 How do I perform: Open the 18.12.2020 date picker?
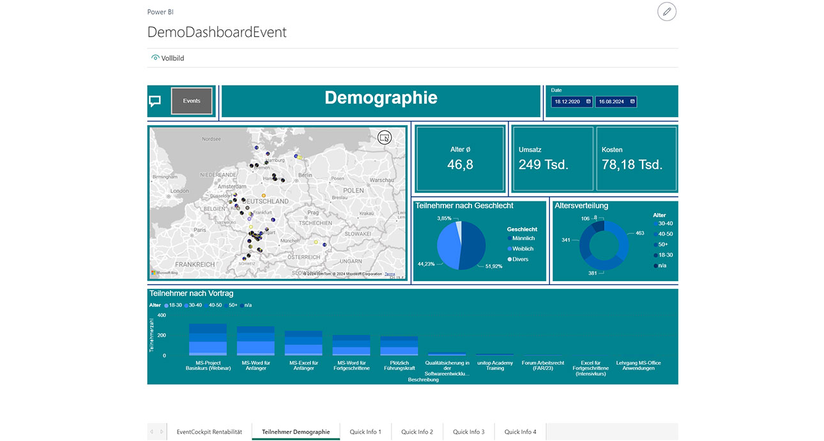[x=571, y=101]
